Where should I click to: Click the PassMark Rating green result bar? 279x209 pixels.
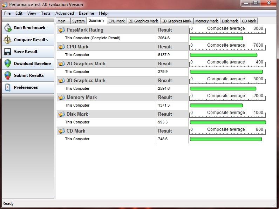(216, 38)
